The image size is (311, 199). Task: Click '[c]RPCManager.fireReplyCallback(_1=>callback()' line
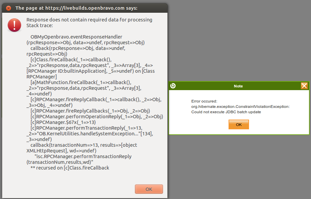click(x=96, y=99)
